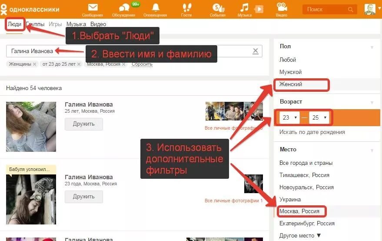Open Видео camera icon in top bar

pos(282,7)
